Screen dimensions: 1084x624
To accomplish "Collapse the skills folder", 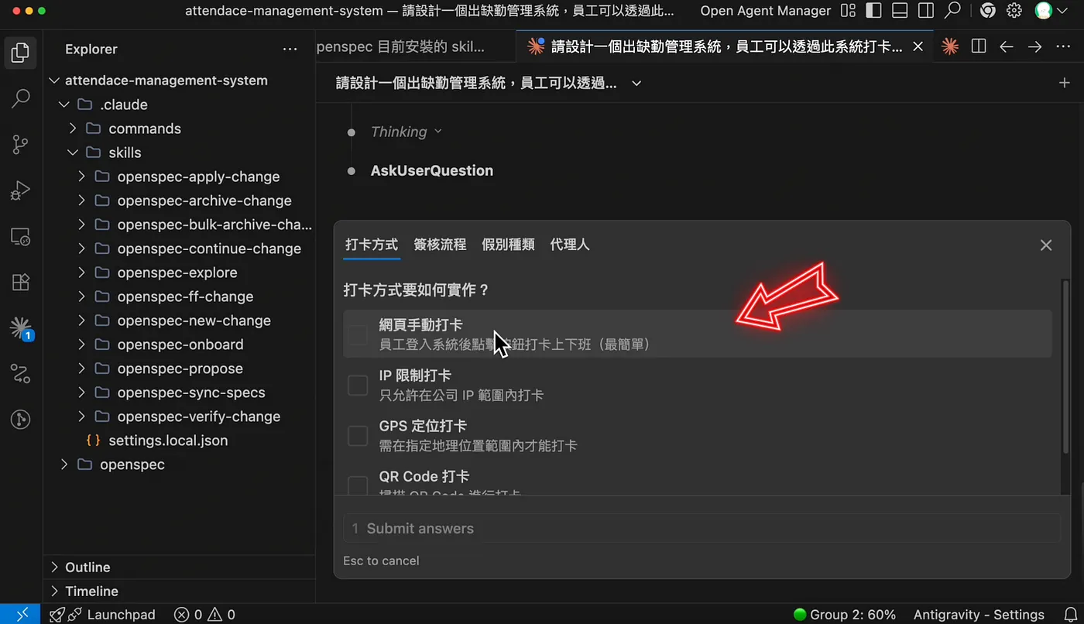I will click(73, 153).
